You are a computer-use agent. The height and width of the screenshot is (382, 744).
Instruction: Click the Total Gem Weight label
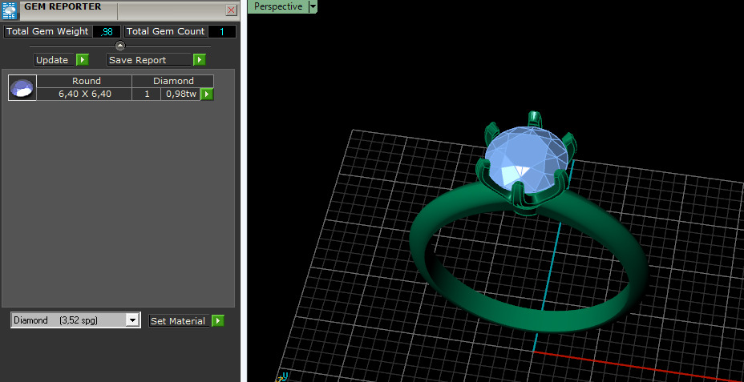tap(47, 32)
